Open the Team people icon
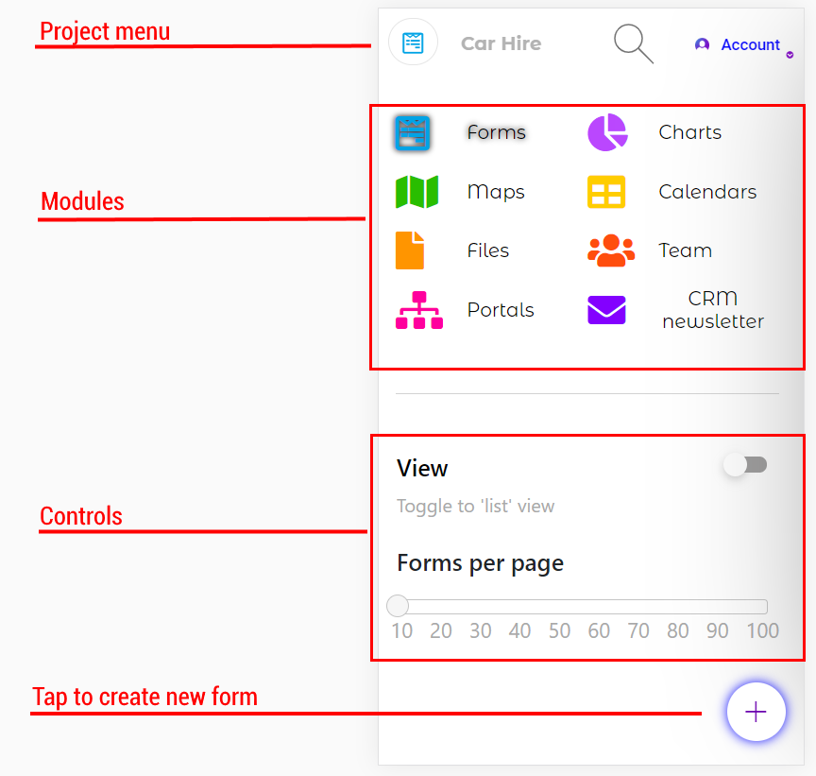 click(611, 250)
